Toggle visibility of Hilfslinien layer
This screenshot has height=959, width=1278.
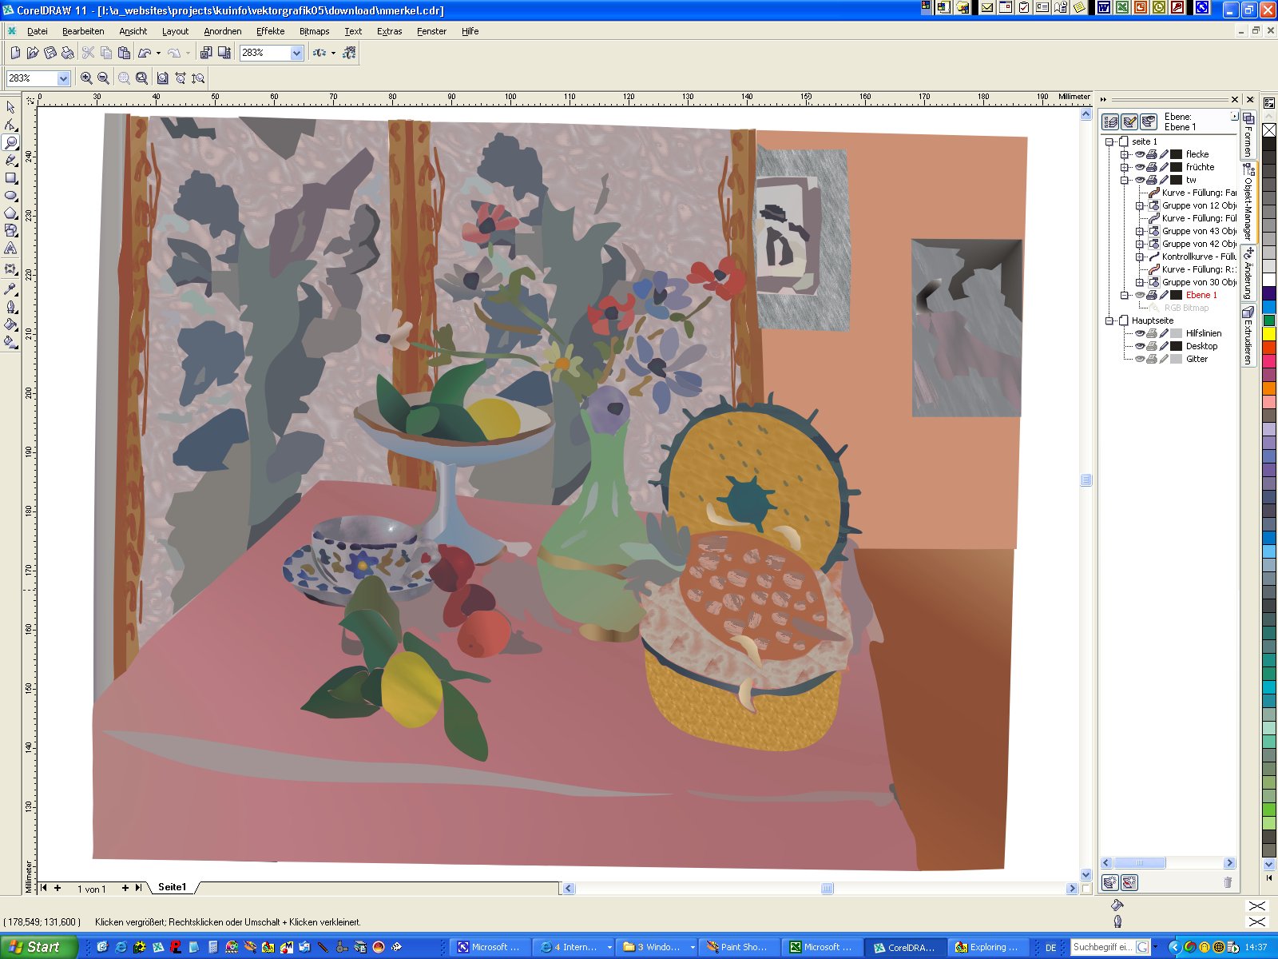click(x=1140, y=333)
